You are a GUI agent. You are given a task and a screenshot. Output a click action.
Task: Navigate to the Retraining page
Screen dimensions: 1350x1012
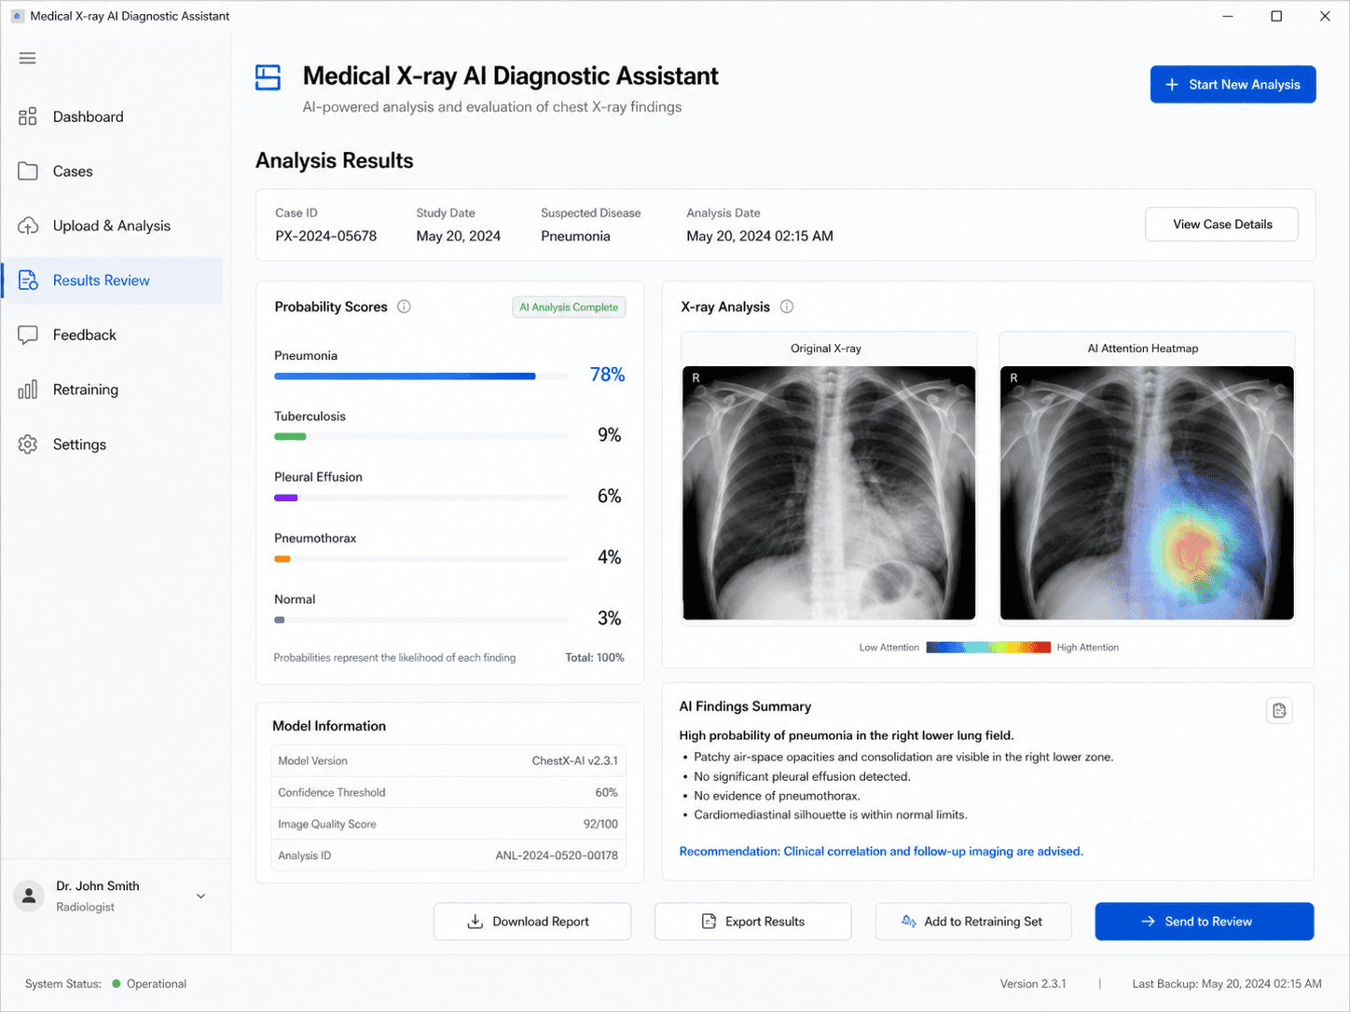coord(113,390)
